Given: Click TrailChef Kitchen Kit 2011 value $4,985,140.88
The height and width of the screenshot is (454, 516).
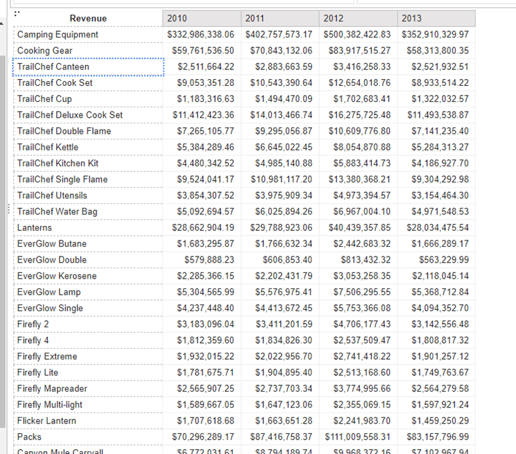Looking at the screenshot, I should [x=284, y=164].
